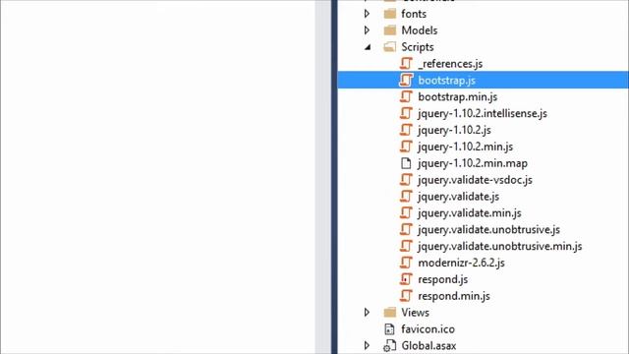
Task: Expand the fonts folder node
Action: (367, 14)
